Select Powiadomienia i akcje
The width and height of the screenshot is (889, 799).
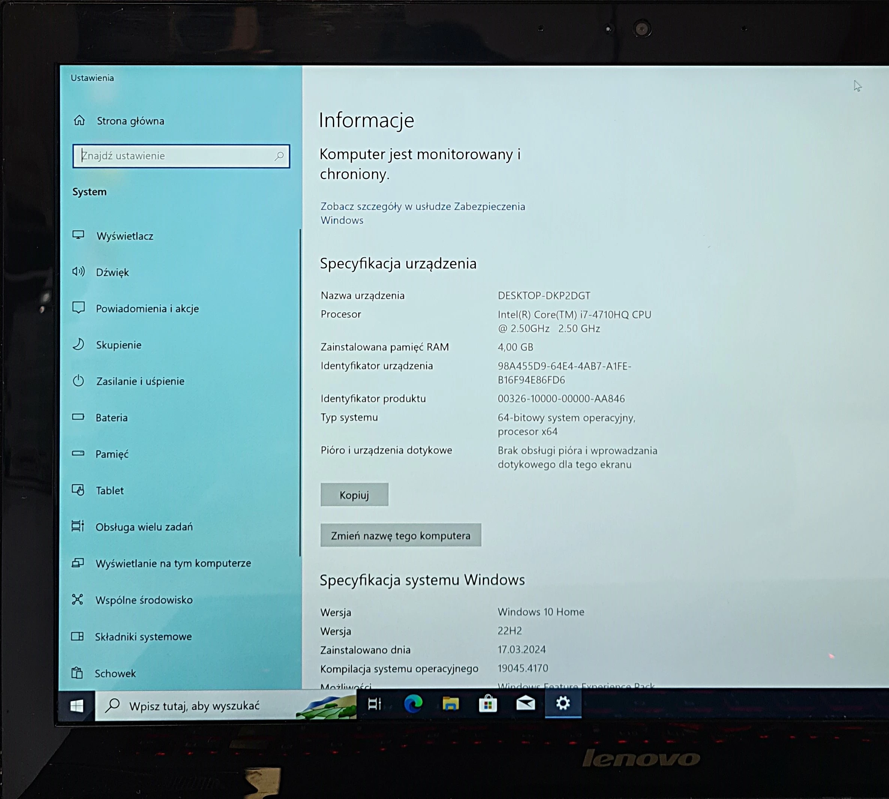[148, 309]
